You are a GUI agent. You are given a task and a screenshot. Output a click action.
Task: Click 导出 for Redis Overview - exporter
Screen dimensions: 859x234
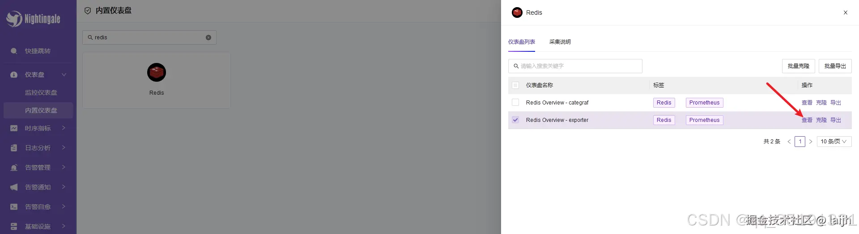836,120
